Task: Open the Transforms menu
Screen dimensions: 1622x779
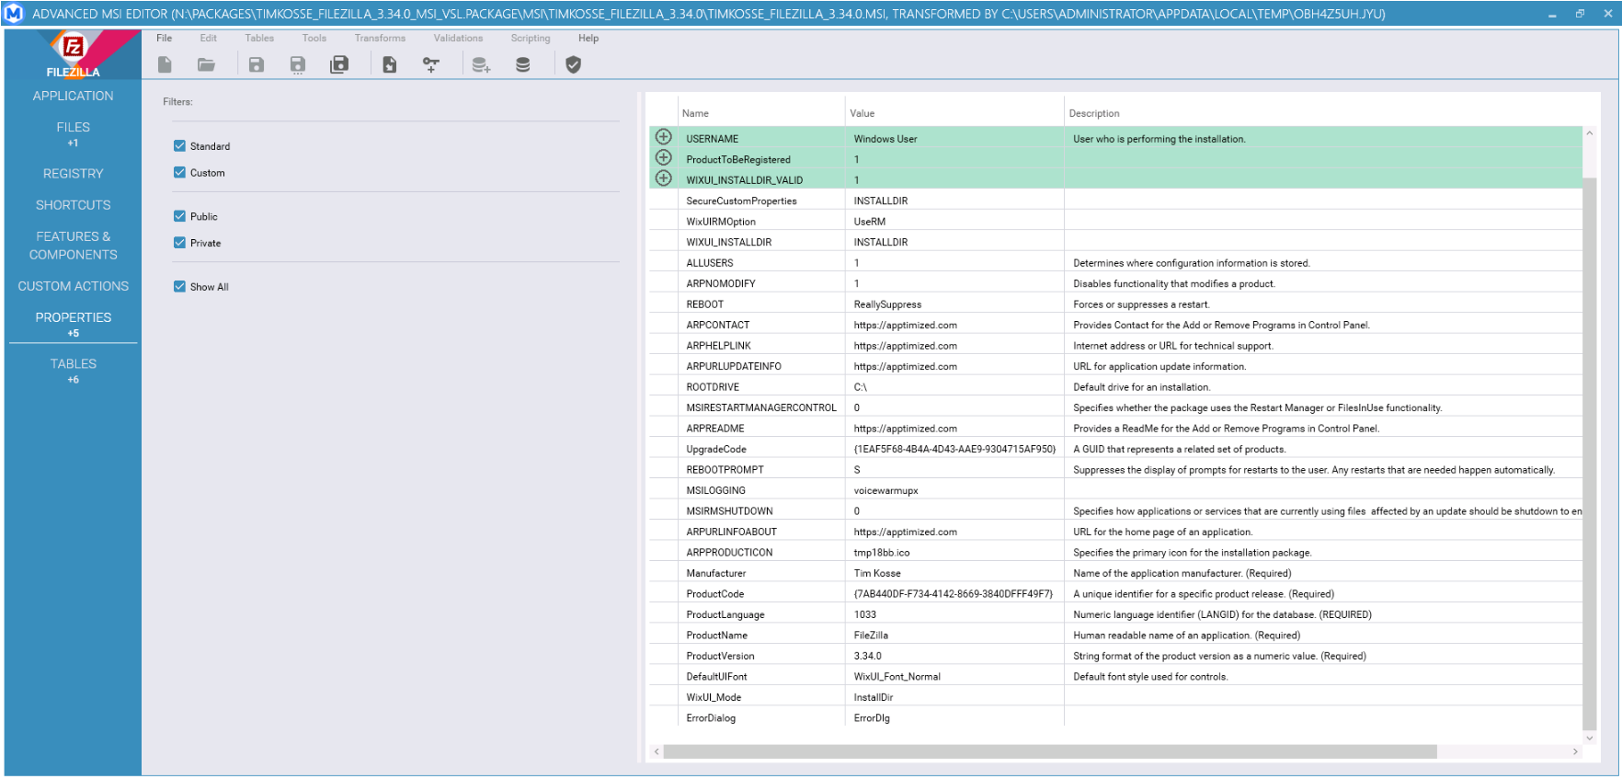Action: pyautogui.click(x=380, y=38)
